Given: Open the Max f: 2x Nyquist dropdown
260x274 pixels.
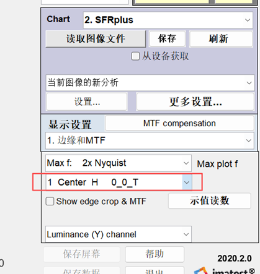Looking at the screenshot, I should pyautogui.click(x=119, y=163).
